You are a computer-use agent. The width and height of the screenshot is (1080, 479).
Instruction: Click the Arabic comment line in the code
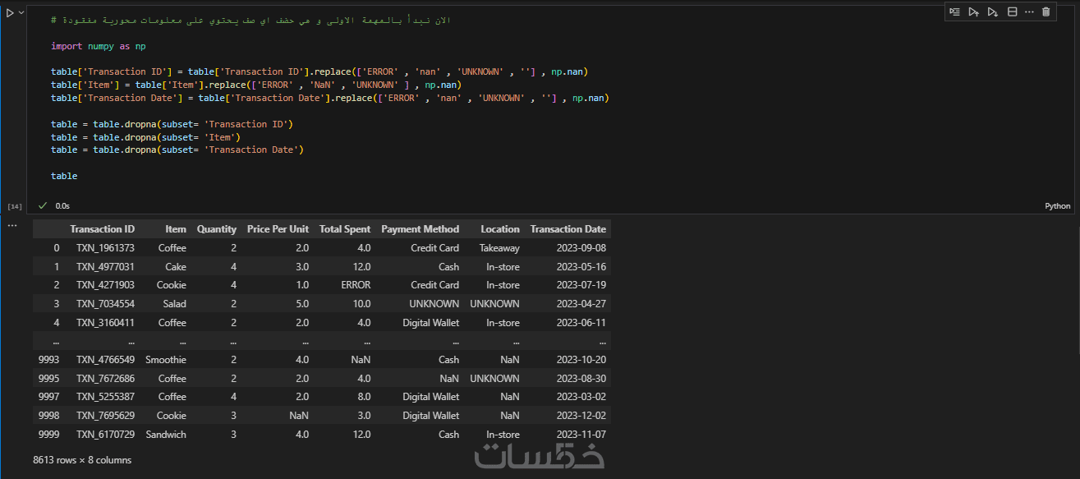click(x=250, y=20)
